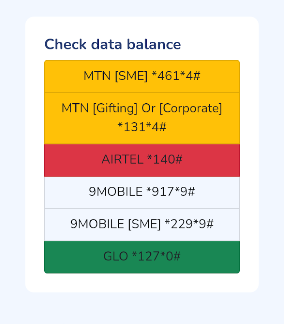Click the 9MOBILE label before *917*9#

tap(115, 191)
